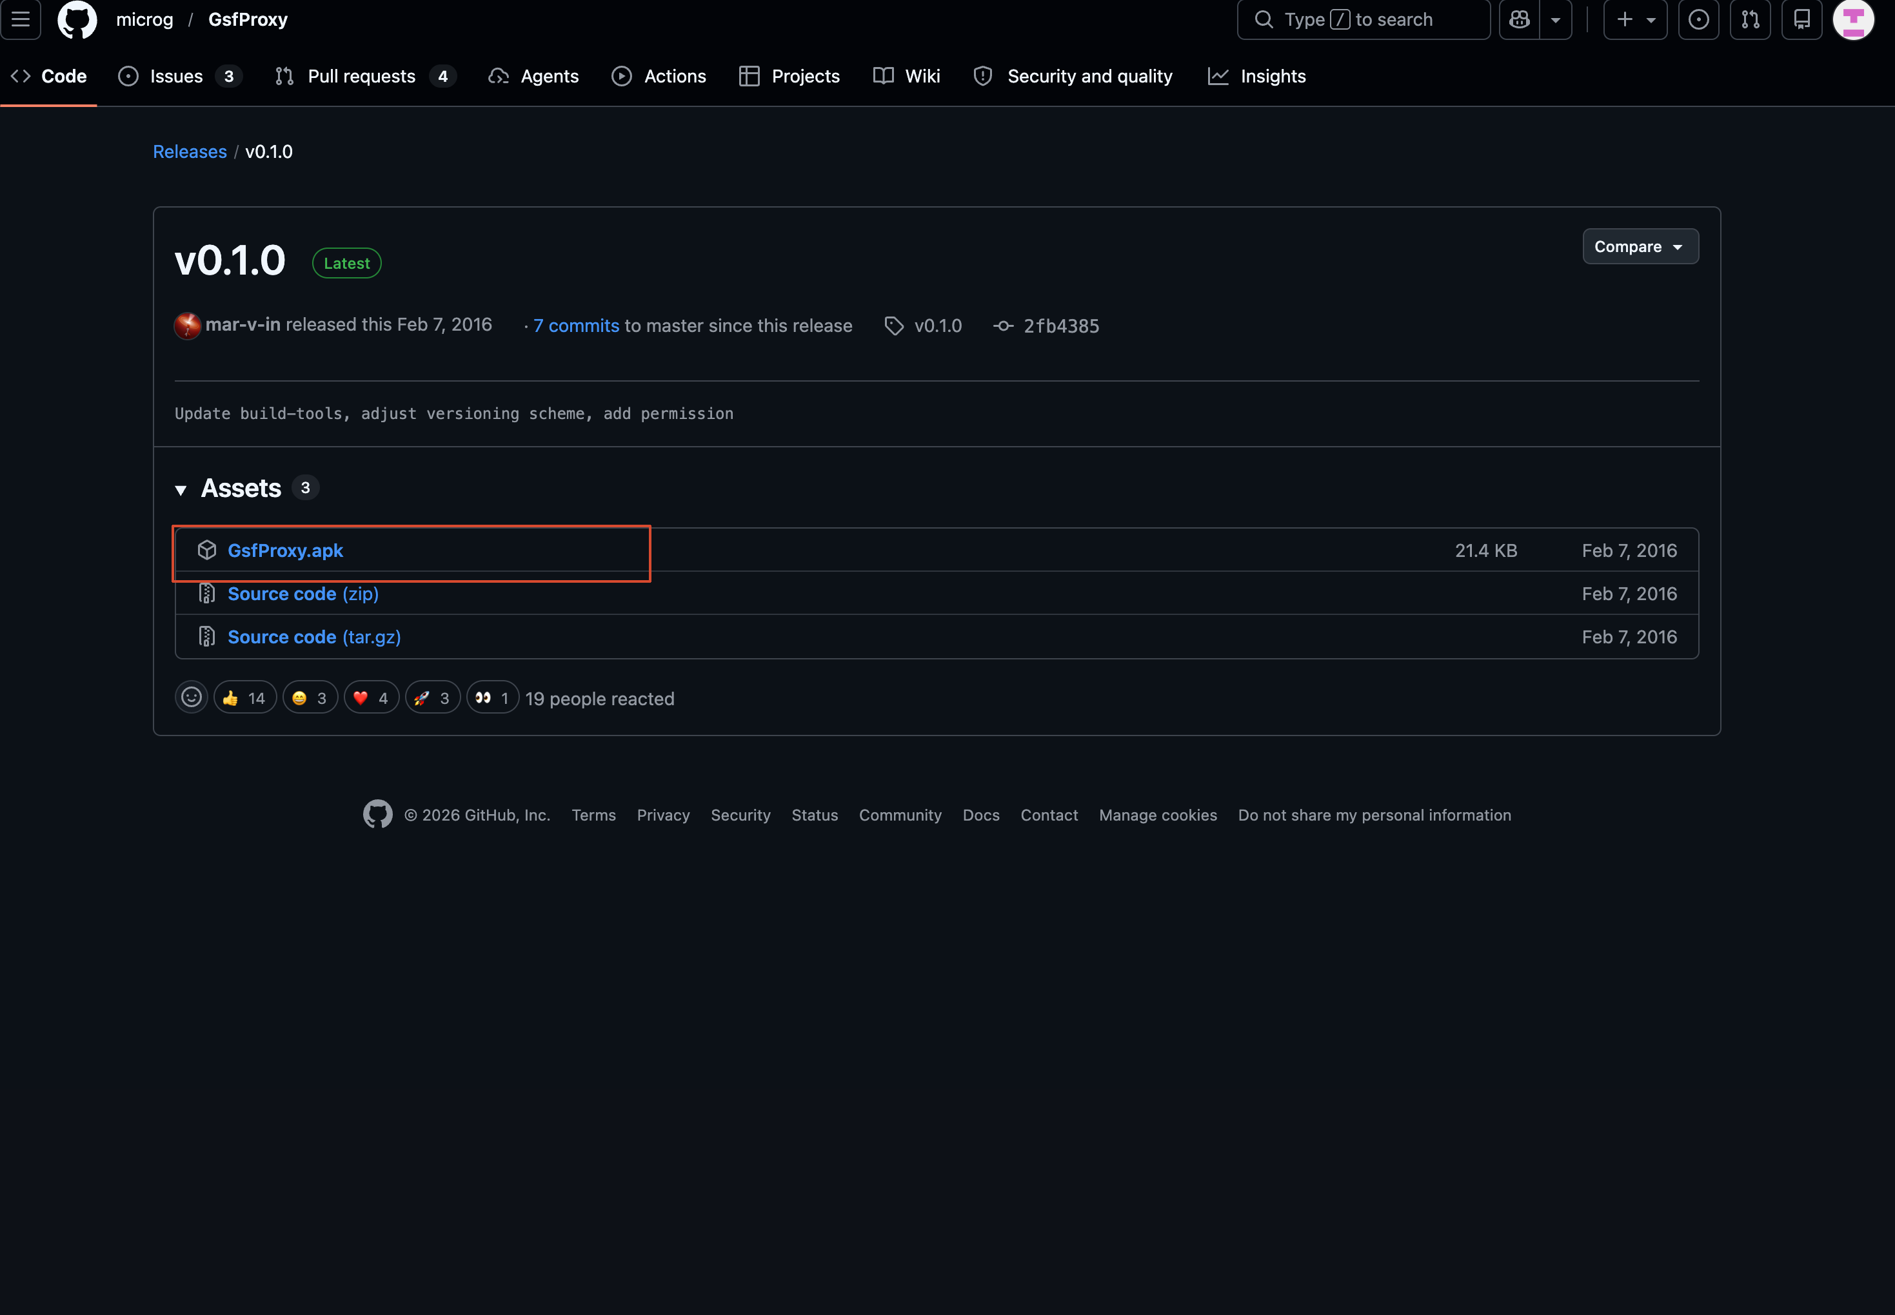
Task: Open the create new plus menu
Action: (1635, 20)
